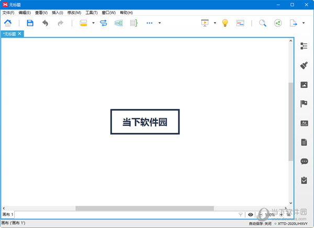Open the Task Info panel with the clipboard icon
This screenshot has height=228, width=314.
pos(304,180)
